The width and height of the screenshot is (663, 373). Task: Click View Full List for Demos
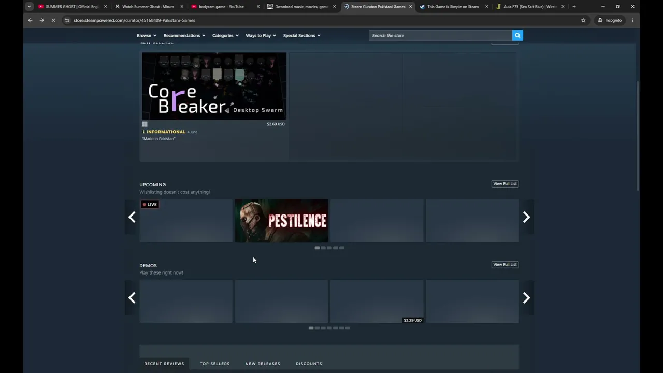coord(505,265)
